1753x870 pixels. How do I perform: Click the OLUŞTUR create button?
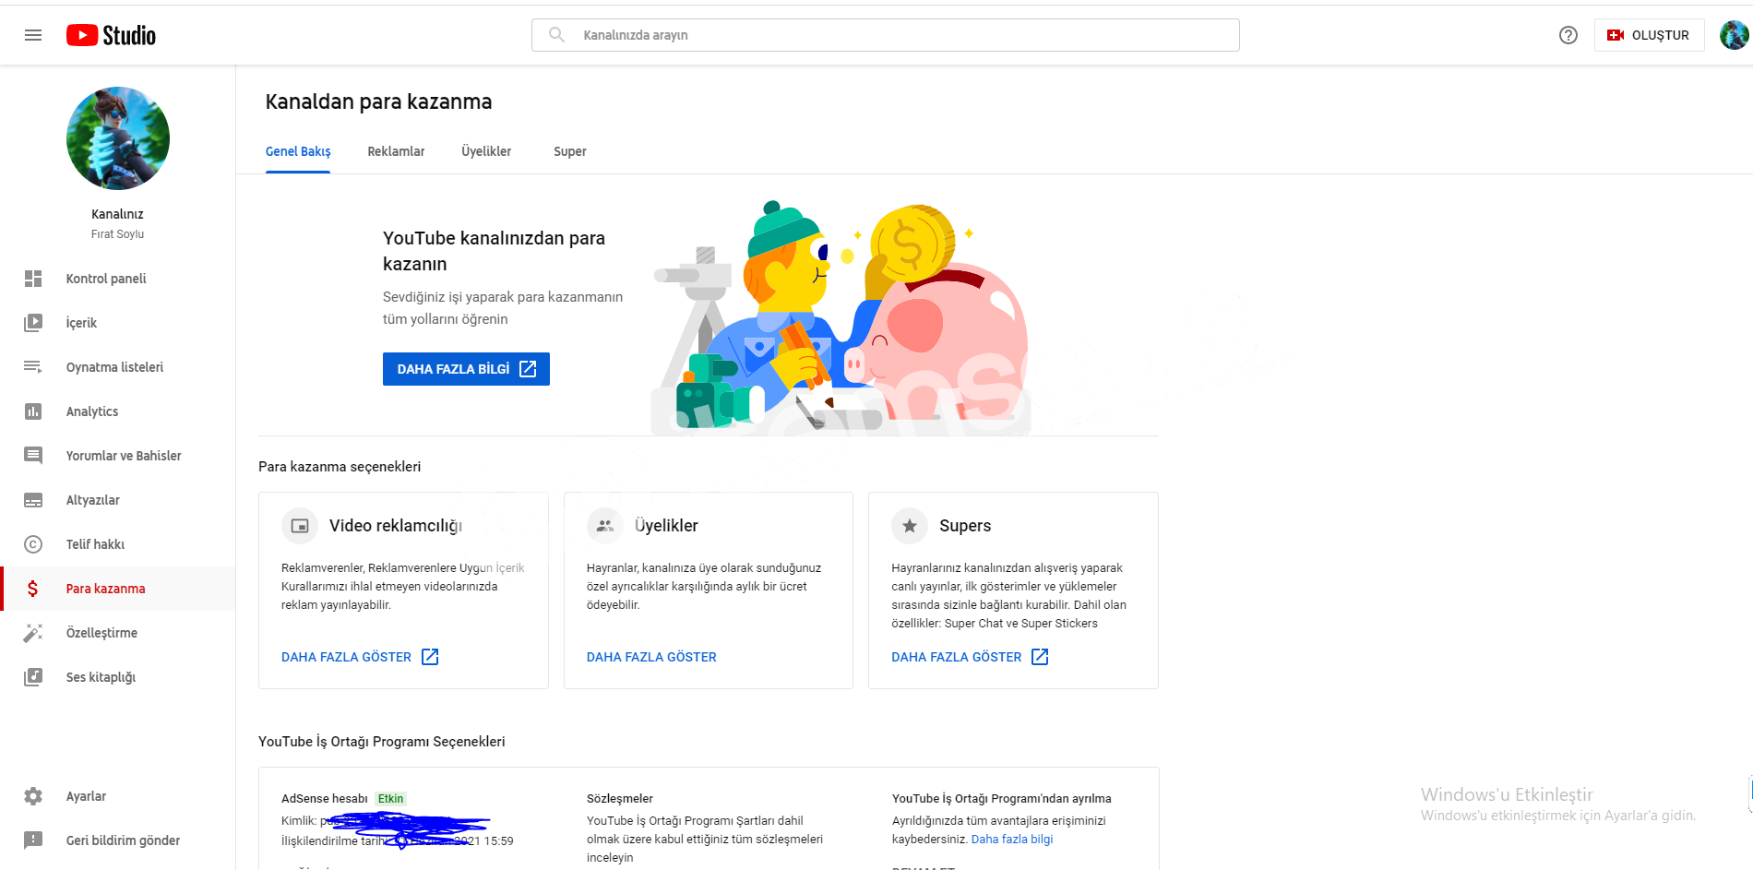point(1649,35)
